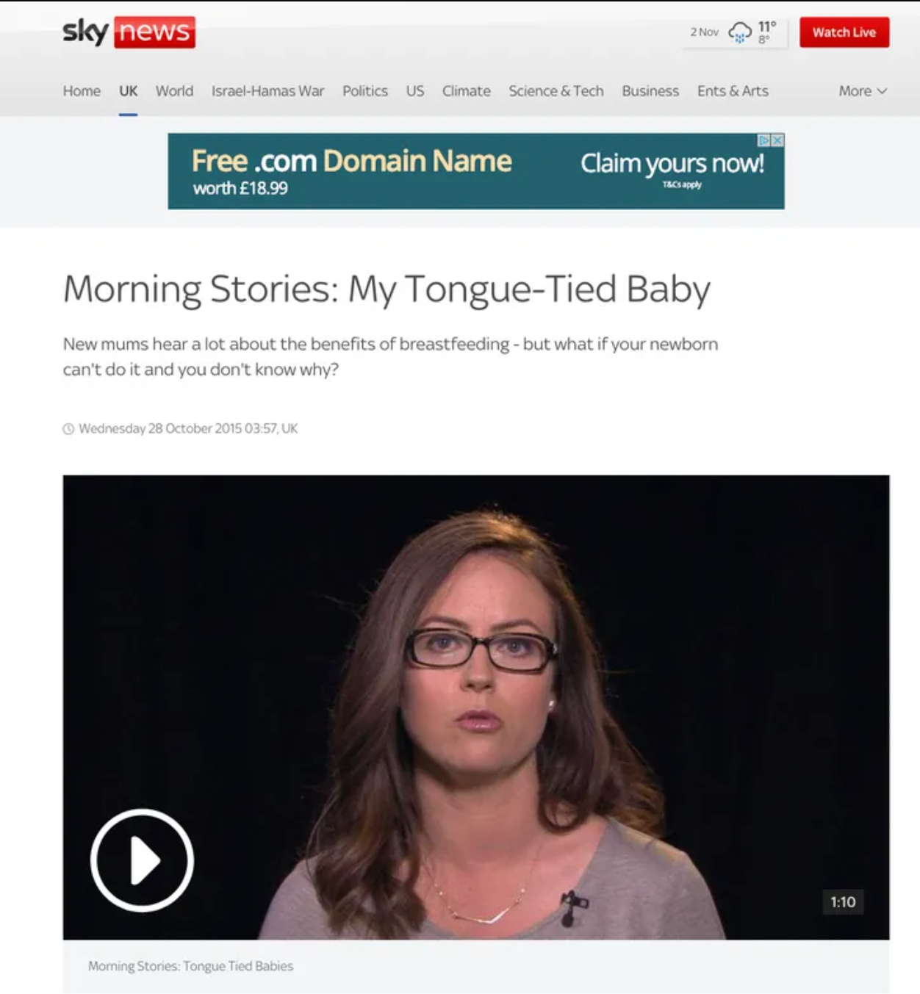Click the 1:10 video duration badge
920x994 pixels.
point(843,902)
